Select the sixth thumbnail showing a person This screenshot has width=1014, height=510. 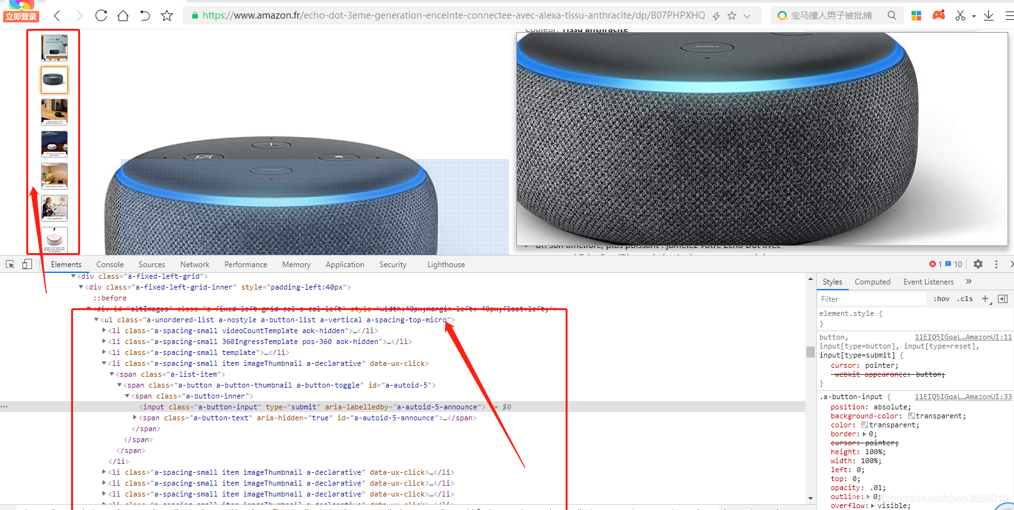coord(54,208)
